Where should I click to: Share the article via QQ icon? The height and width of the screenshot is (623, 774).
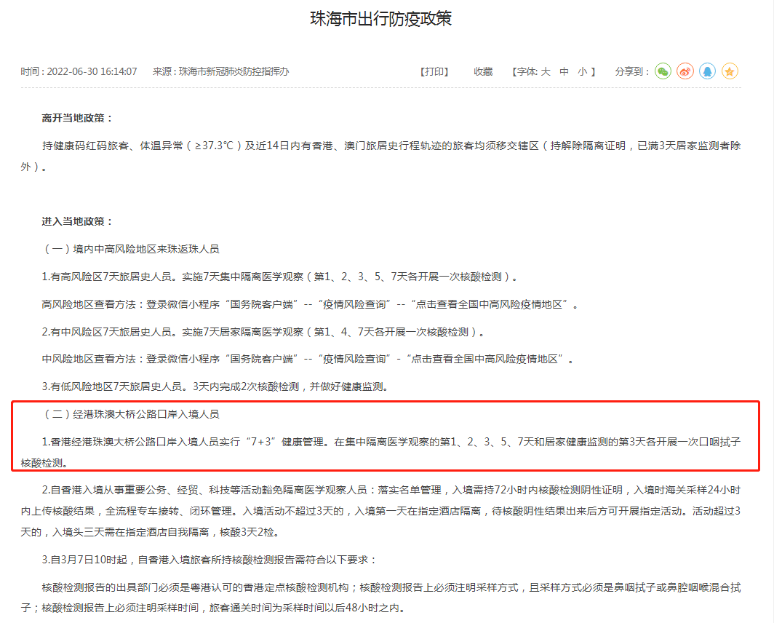(x=707, y=71)
